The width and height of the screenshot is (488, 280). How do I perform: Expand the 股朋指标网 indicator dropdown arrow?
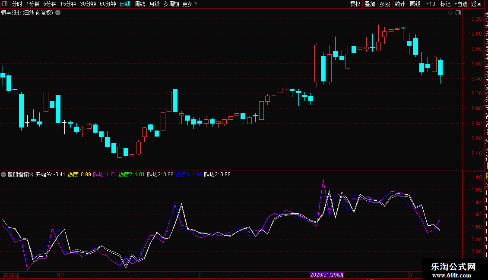click(3, 174)
